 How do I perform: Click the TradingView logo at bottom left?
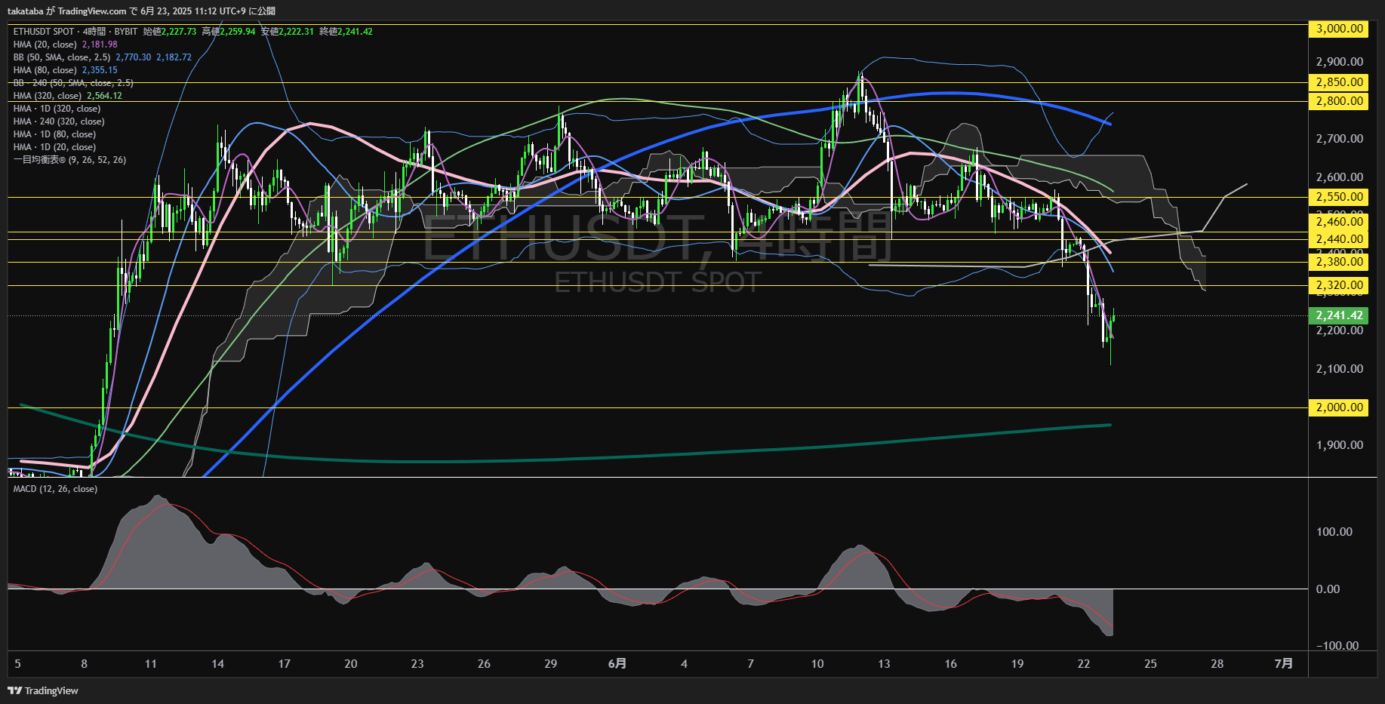click(43, 690)
